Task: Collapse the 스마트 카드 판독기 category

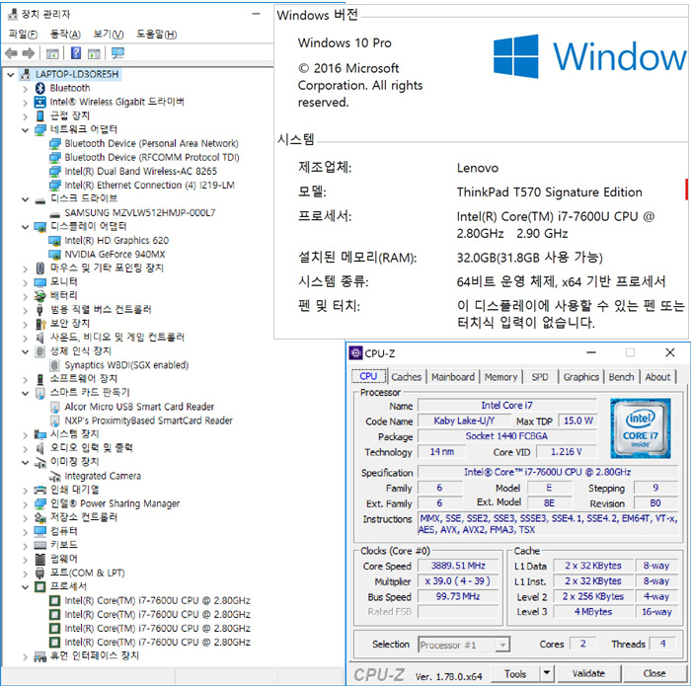Action: click(x=25, y=393)
